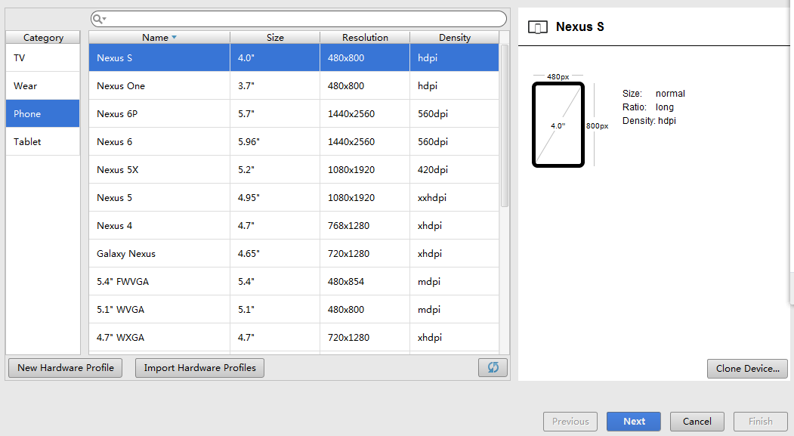Select the Nexus 5 device

click(x=294, y=197)
